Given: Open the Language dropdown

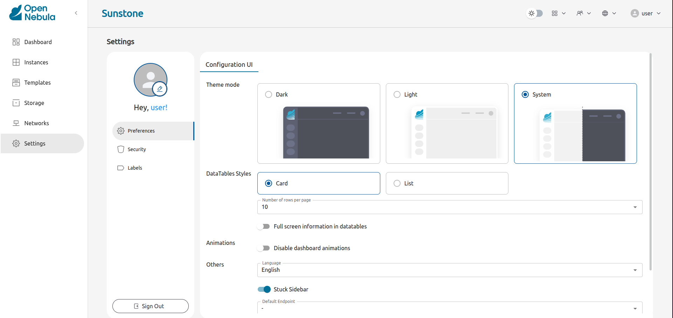Looking at the screenshot, I should click(635, 270).
